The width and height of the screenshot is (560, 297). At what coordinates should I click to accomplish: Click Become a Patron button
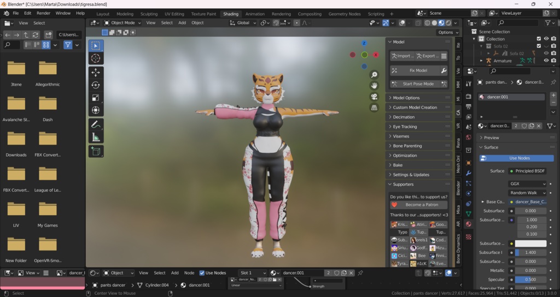[418, 205]
